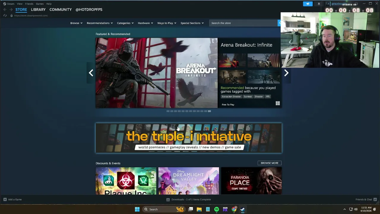Show hidden system tray icons

[x=344, y=209]
